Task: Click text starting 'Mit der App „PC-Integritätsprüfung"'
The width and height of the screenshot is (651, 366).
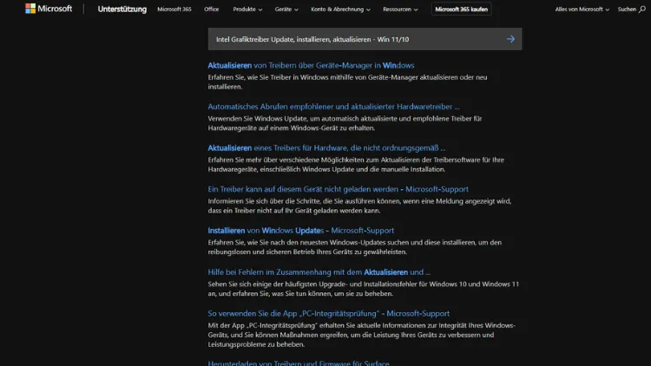Action: (x=362, y=335)
